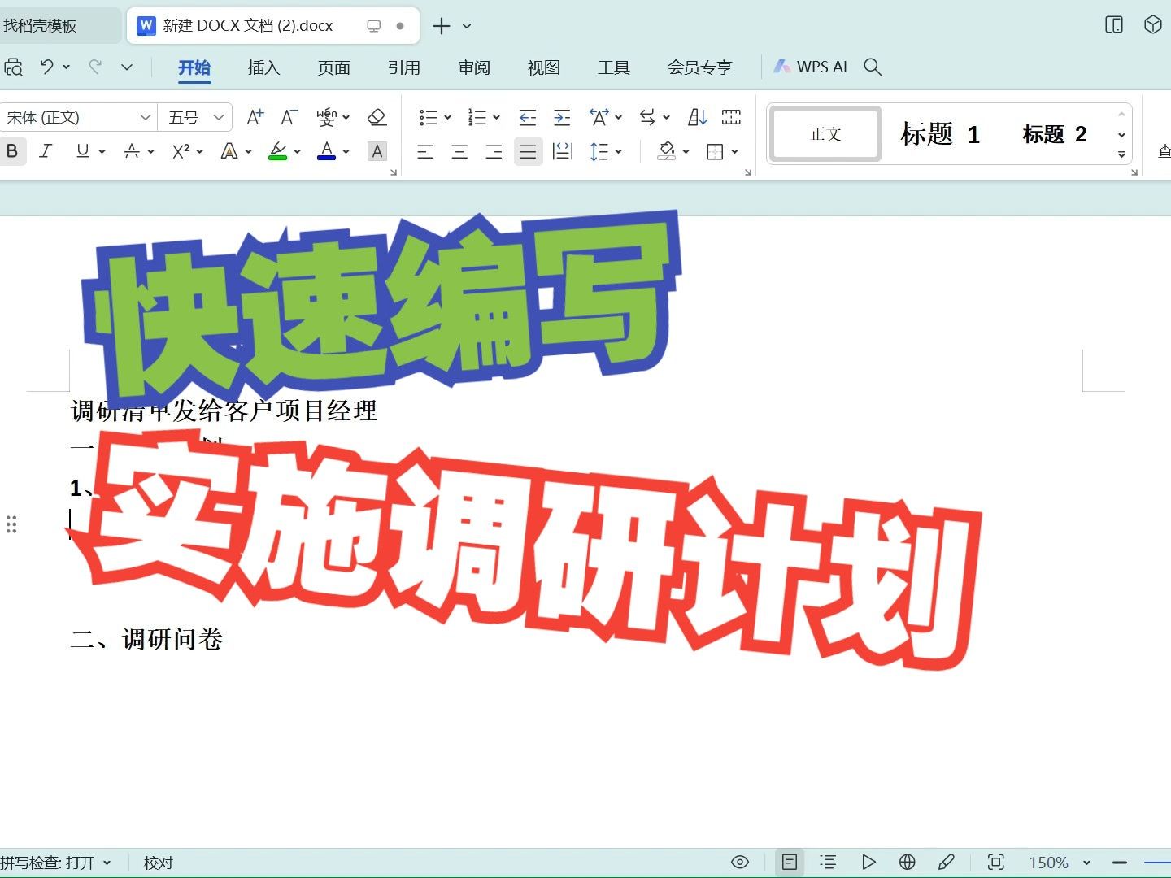Click the WPS AI button
The image size is (1171, 878).
[x=811, y=67]
